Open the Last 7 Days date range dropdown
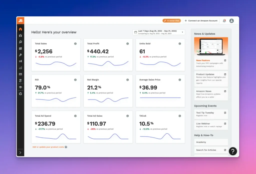 158,32
